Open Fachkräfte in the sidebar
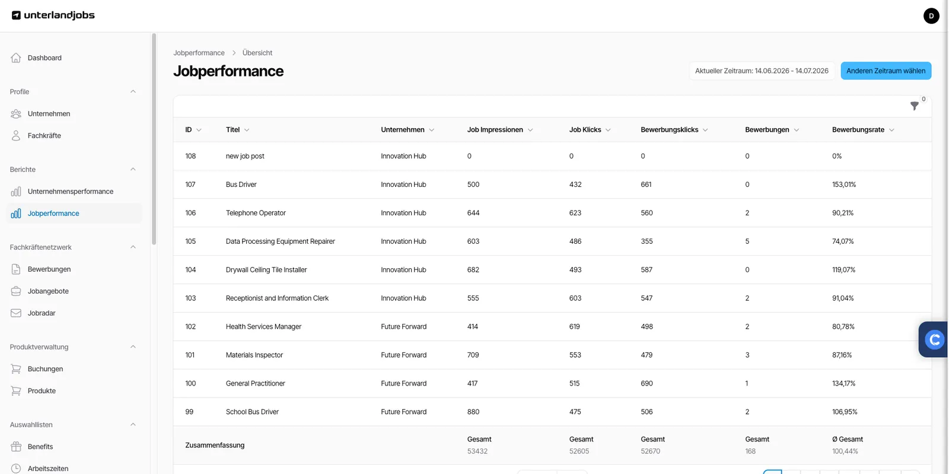The height and width of the screenshot is (474, 949). (44, 135)
